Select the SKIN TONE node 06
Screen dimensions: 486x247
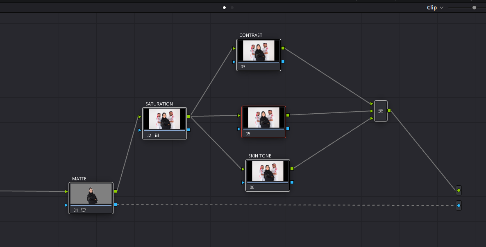[x=268, y=175]
